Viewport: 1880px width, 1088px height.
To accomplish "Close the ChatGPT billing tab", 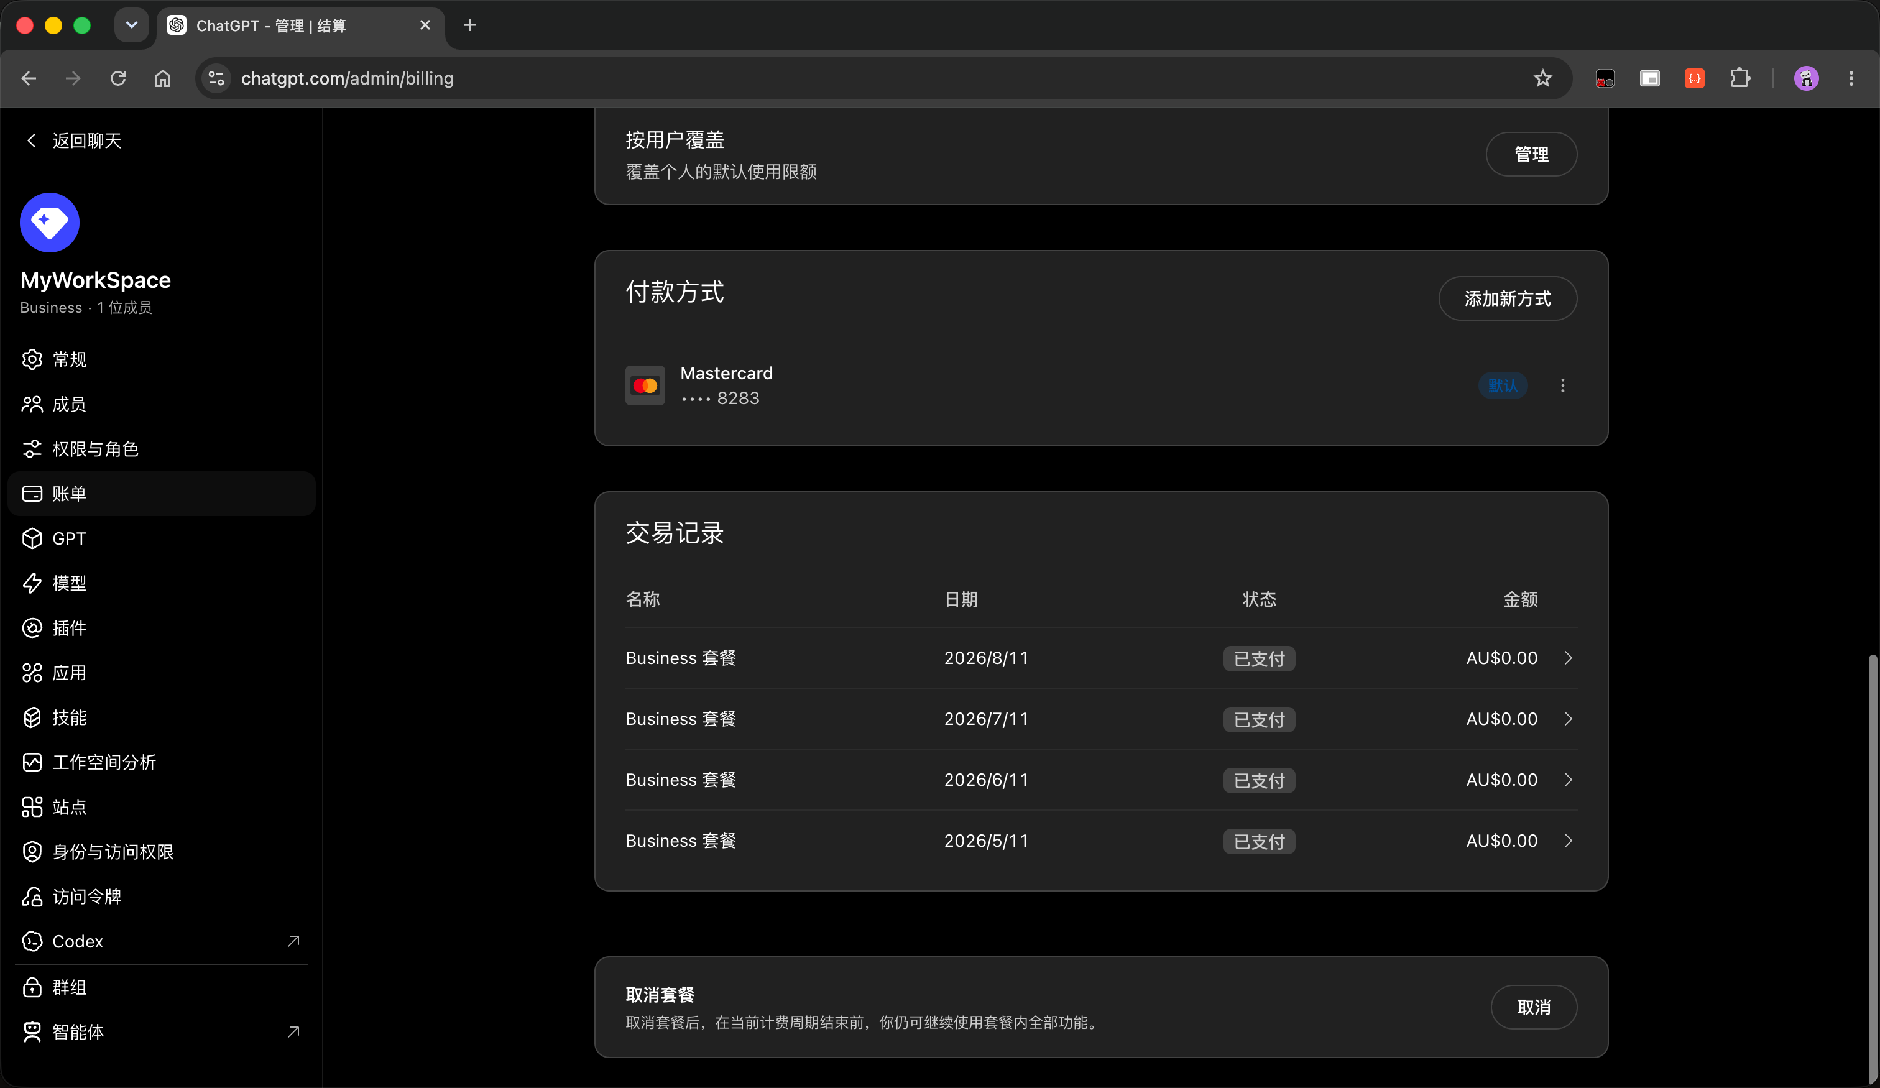I will tap(425, 25).
